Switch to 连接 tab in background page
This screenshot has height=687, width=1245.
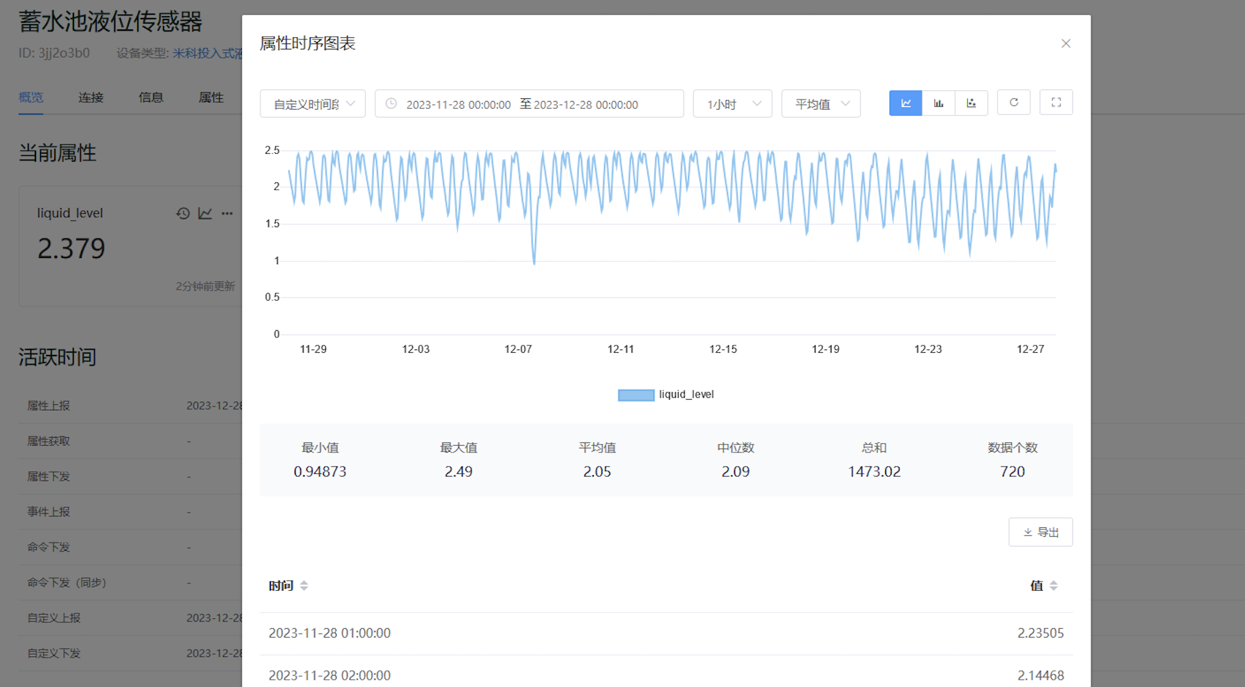91,98
